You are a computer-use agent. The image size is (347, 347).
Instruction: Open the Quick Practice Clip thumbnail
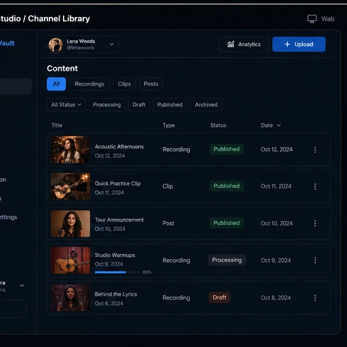tap(70, 186)
